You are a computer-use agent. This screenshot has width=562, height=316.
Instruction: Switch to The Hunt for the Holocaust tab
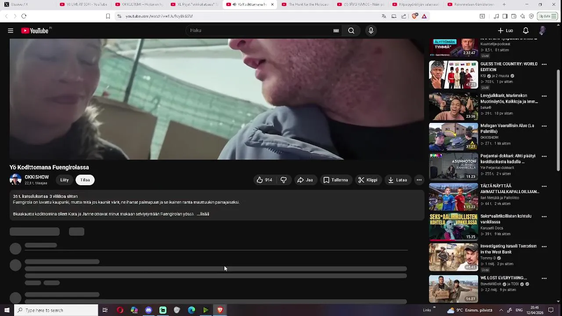pos(305,4)
